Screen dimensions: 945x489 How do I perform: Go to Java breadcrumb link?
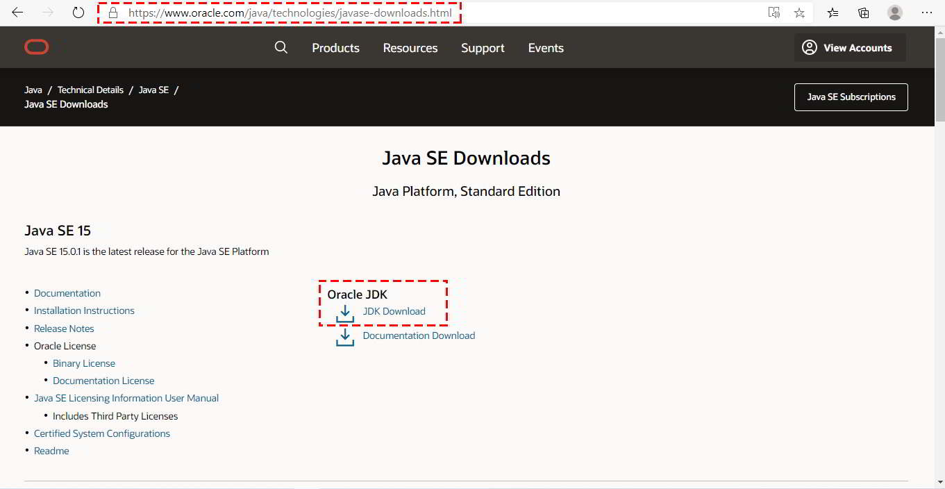[33, 90]
